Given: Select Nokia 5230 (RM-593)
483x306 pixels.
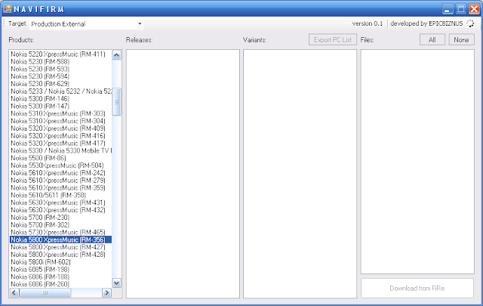Looking at the screenshot, I should [x=60, y=69].
